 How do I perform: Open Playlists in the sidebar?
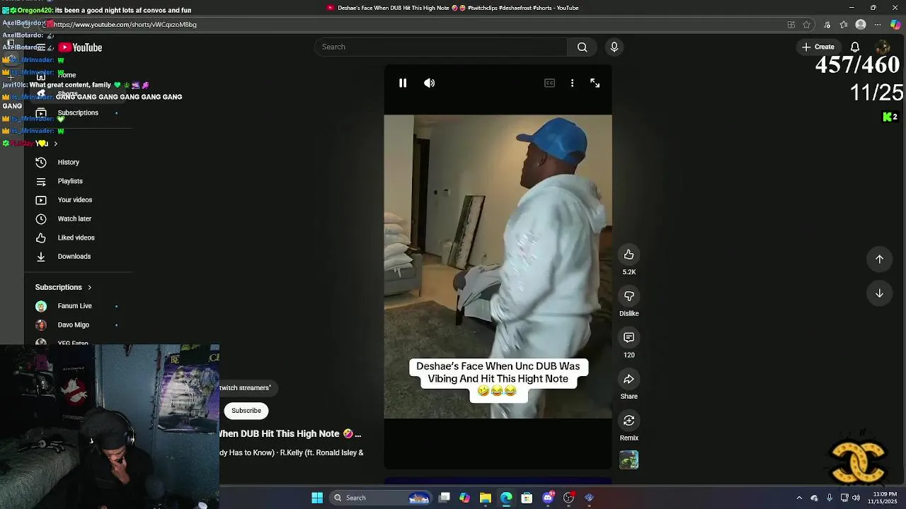(69, 182)
